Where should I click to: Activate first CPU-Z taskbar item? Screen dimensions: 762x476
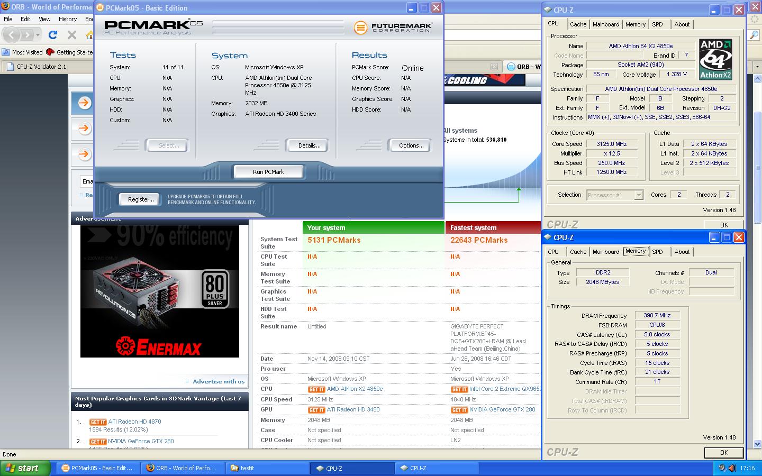point(352,468)
